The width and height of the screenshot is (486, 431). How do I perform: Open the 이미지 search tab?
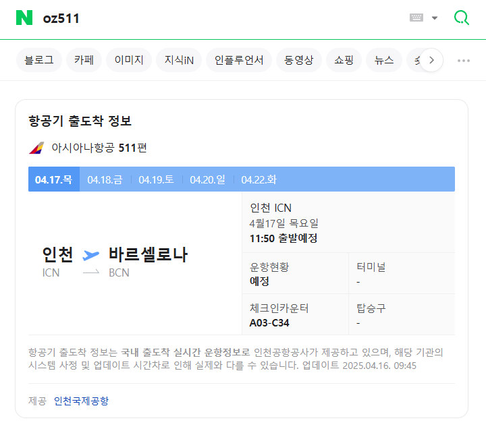pyautogui.click(x=129, y=60)
